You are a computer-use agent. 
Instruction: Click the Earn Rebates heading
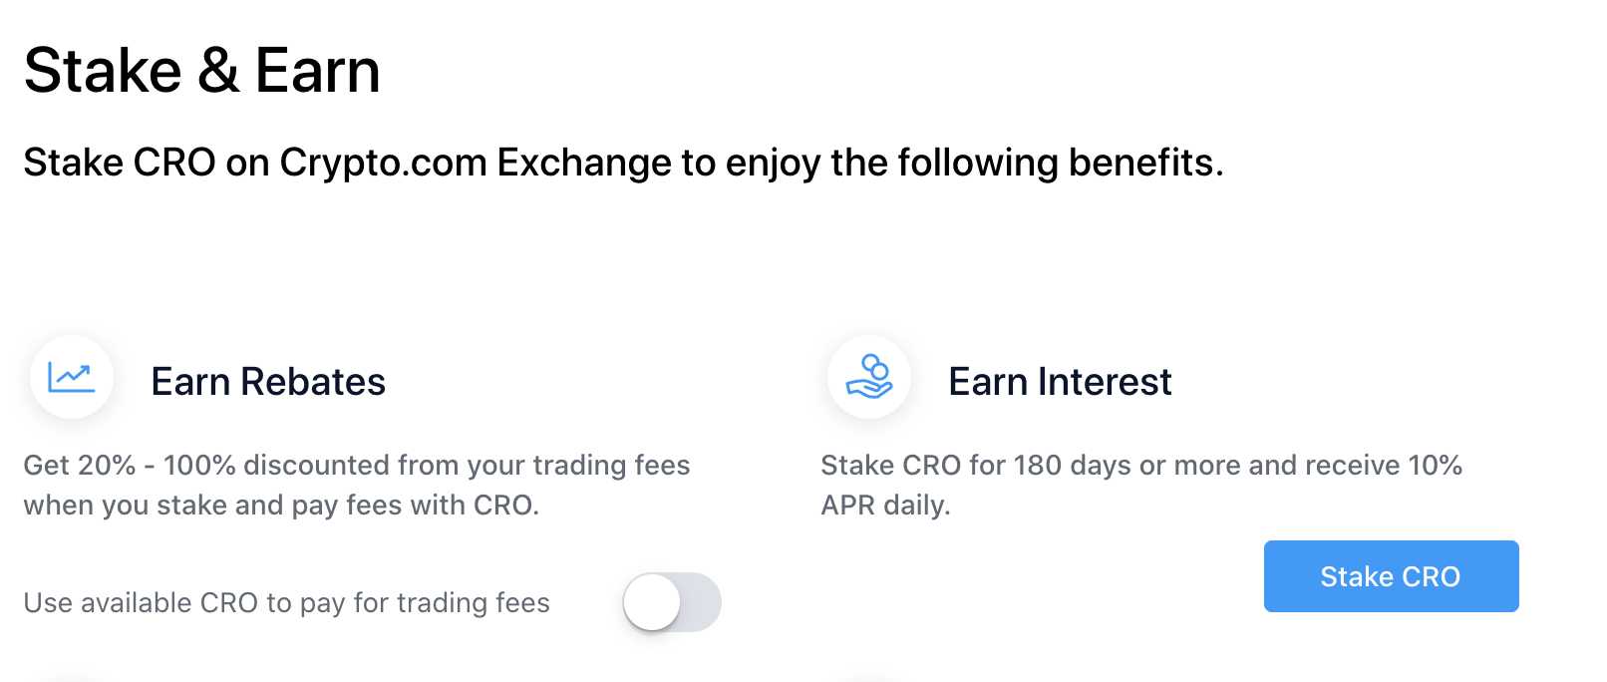[268, 381]
